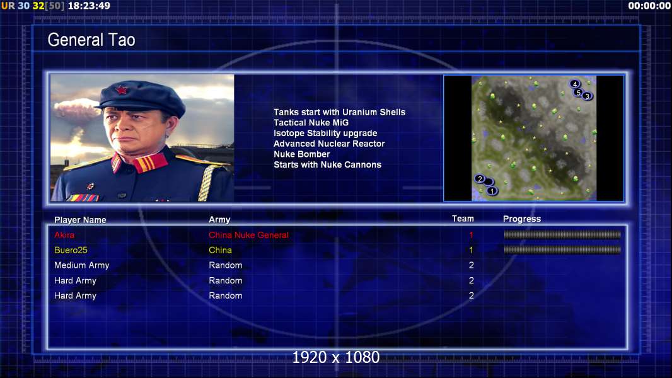672x378 pixels.
Task: Click 'Advanced Nuclear Reactor' line
Action: click(329, 144)
